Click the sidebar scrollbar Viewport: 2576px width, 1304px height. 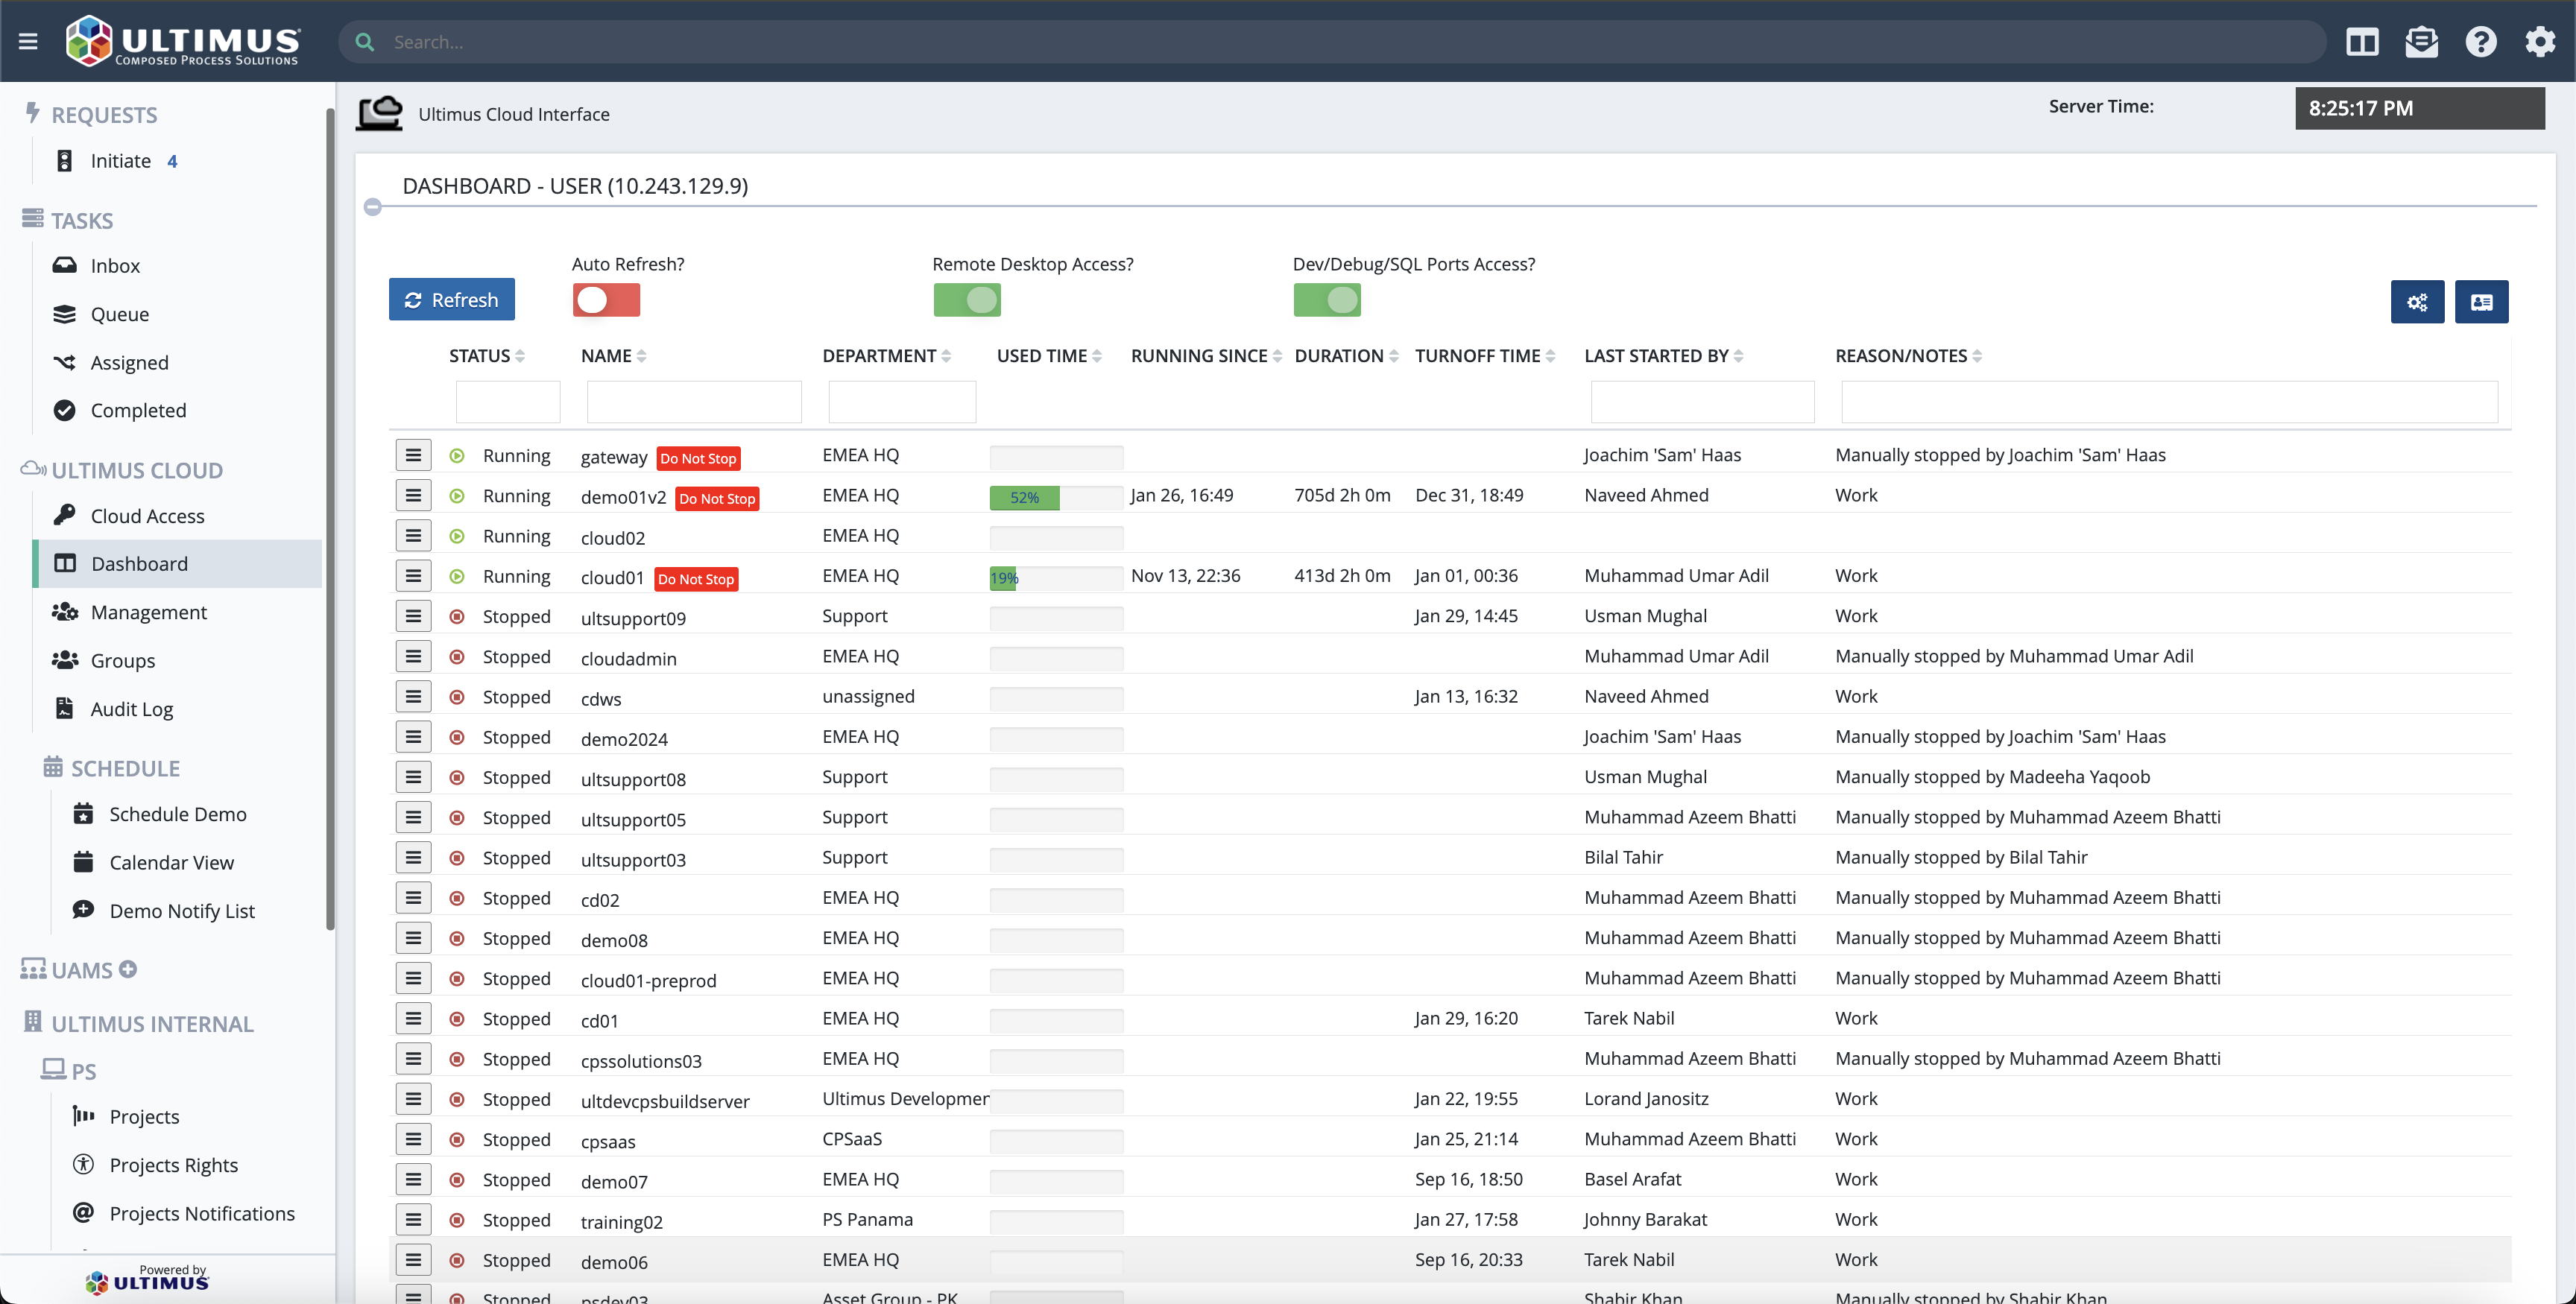pos(330,520)
